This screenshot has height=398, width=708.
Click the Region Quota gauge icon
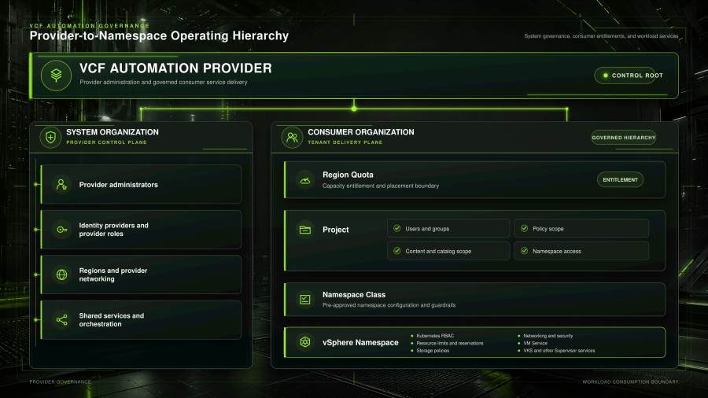click(304, 180)
